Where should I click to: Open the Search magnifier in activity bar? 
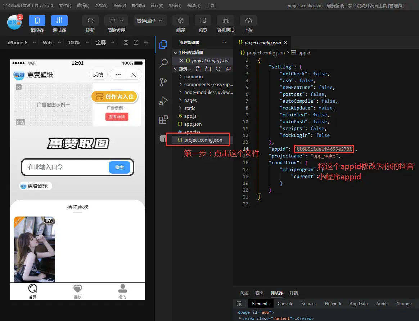(163, 63)
